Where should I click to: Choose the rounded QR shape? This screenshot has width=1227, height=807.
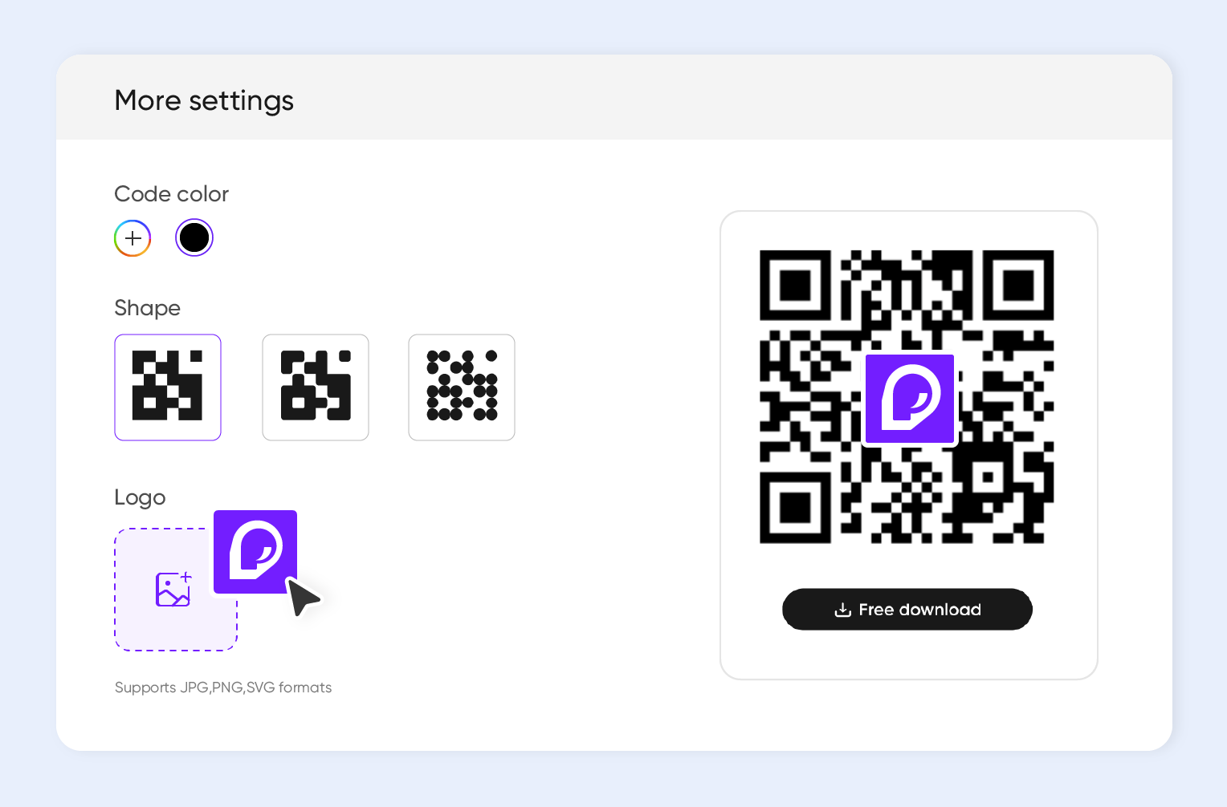point(316,387)
